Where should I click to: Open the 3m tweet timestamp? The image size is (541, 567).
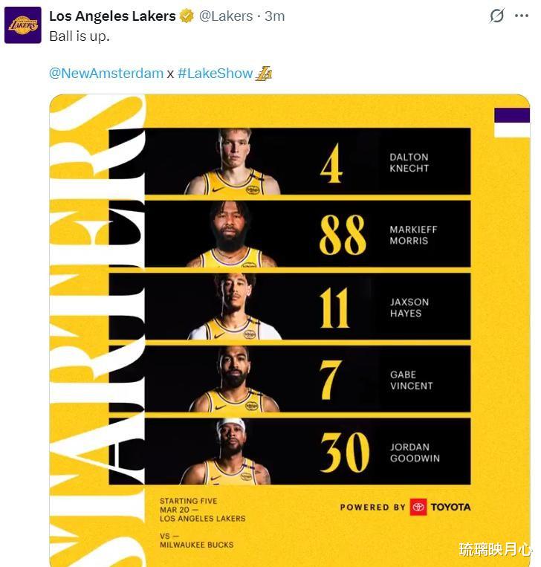(274, 16)
